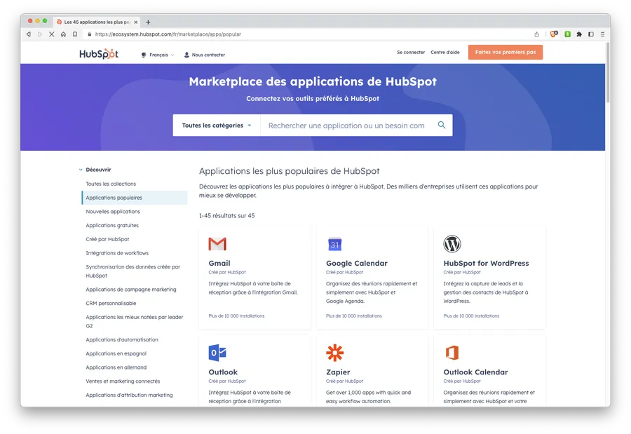Viewport: 631px width, 434px height.
Task: Open Centre d'aide link
Action: [445, 53]
